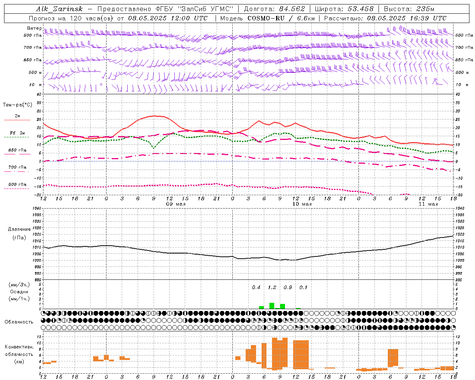This screenshot has width=475, height=380.
Task: Click the red 2м line sample in the temperature legend
Action: pos(17,120)
